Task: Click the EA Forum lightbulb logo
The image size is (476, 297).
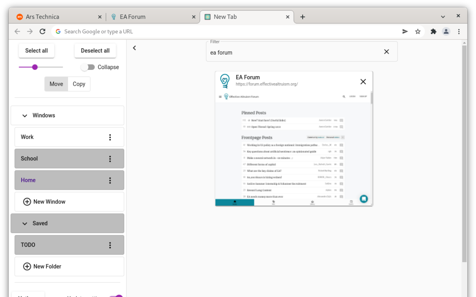Action: 225,81
